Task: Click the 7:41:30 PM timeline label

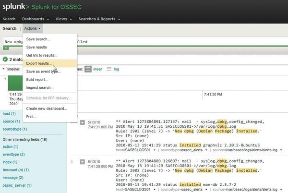Action: (x=213, y=95)
